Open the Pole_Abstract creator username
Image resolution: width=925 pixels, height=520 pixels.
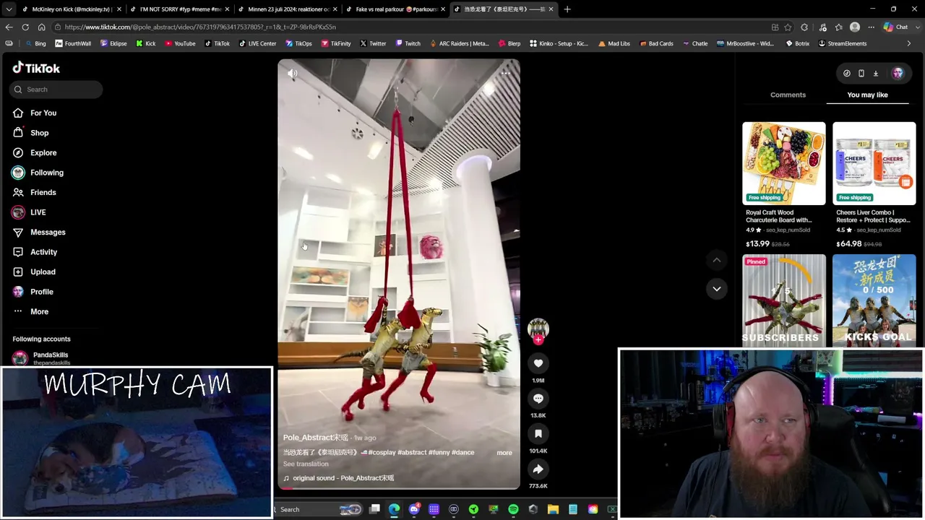[x=315, y=438]
